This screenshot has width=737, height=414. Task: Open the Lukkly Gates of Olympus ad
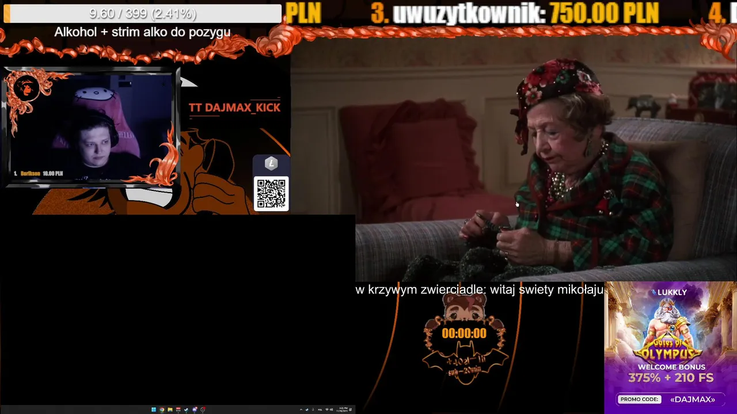coord(670,348)
